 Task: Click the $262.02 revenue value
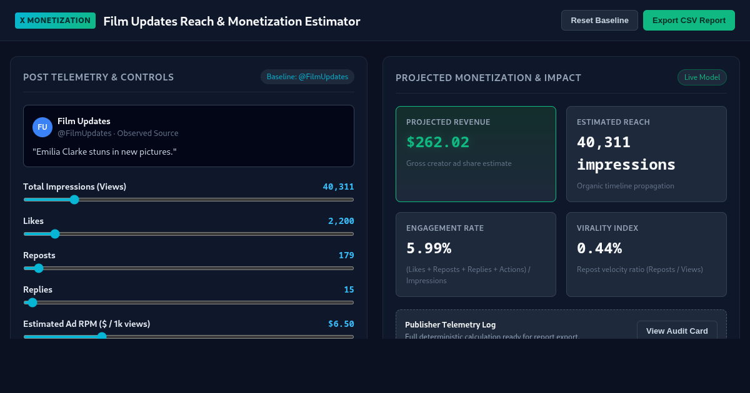[x=437, y=142]
